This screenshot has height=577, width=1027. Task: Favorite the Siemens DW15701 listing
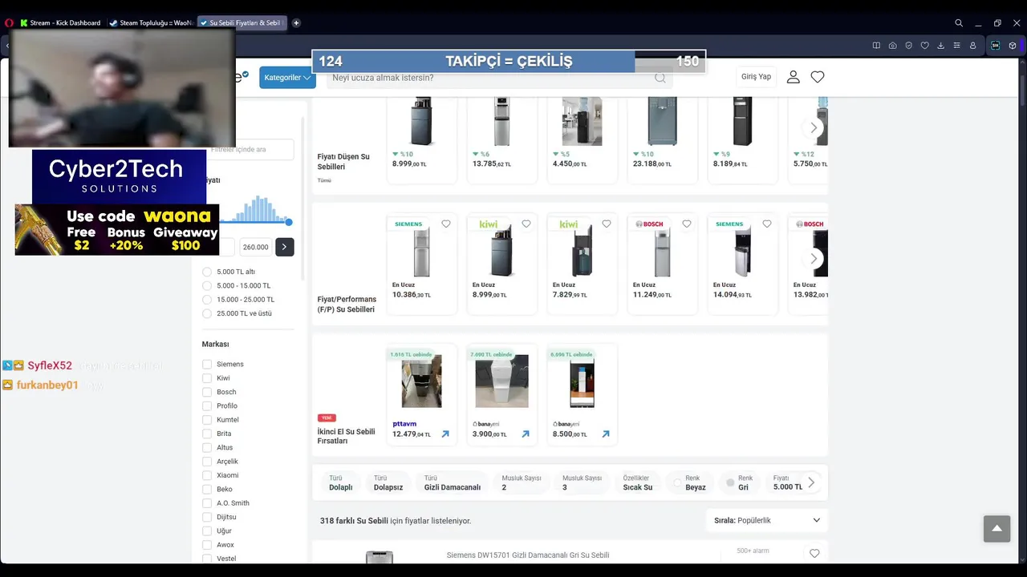coord(814,553)
